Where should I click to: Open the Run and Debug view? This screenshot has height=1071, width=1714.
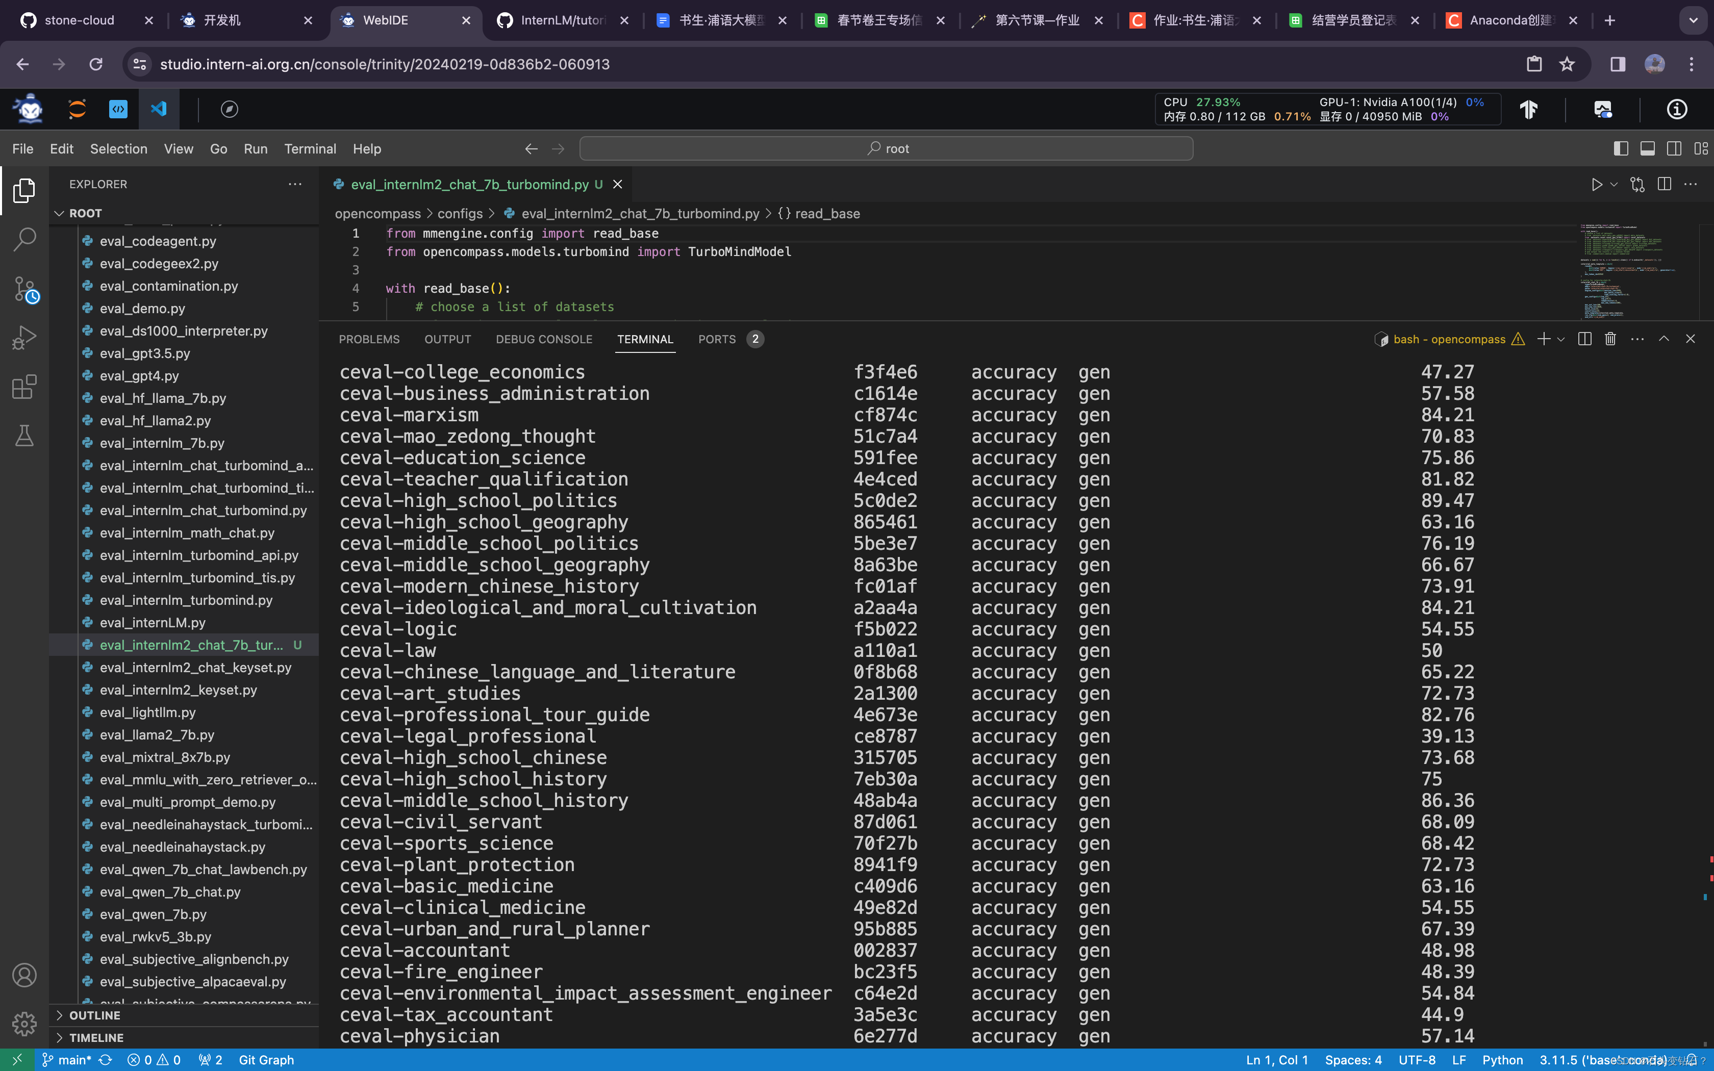(x=24, y=338)
